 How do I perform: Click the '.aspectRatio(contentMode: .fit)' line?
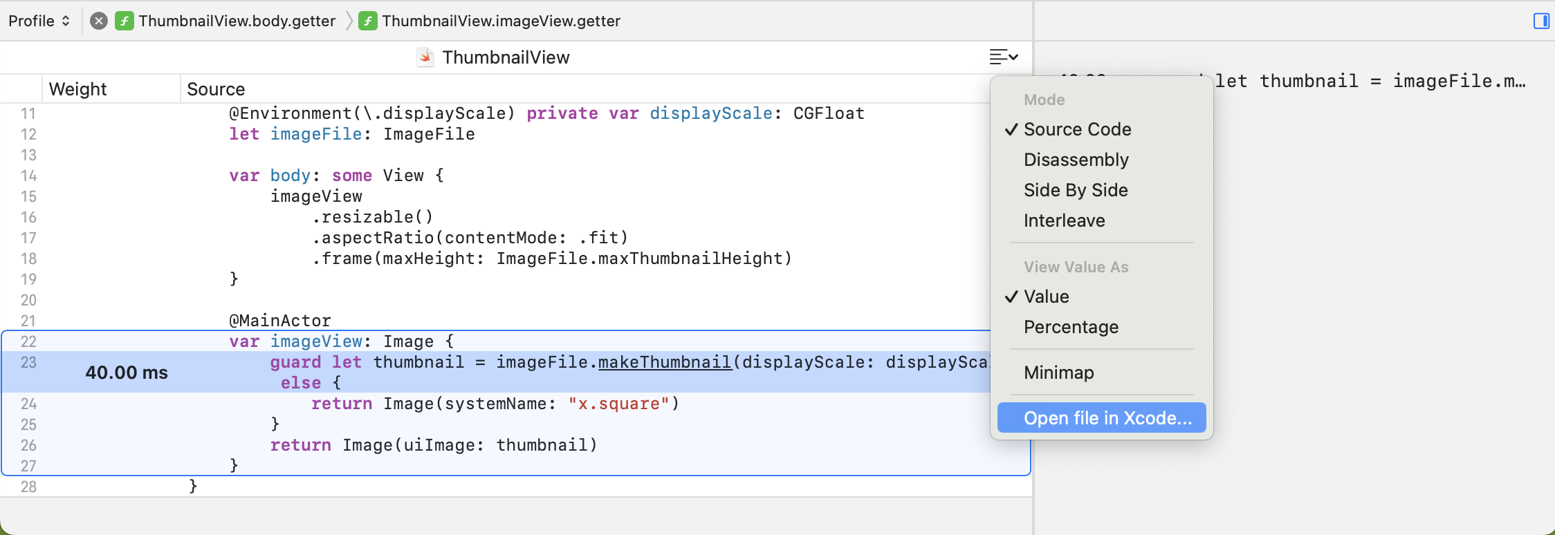tap(470, 238)
